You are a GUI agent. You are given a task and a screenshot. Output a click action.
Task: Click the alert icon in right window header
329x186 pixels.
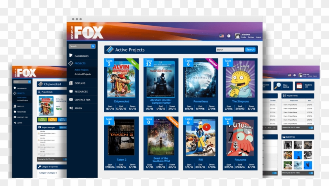tap(295, 75)
